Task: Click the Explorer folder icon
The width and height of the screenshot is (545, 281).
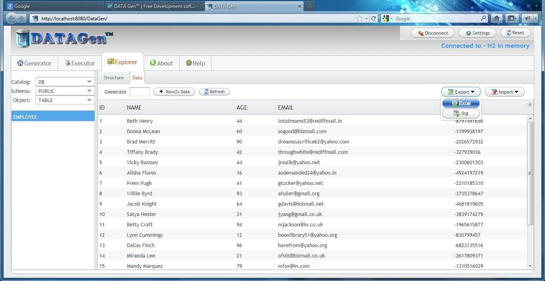Action: click(x=111, y=62)
